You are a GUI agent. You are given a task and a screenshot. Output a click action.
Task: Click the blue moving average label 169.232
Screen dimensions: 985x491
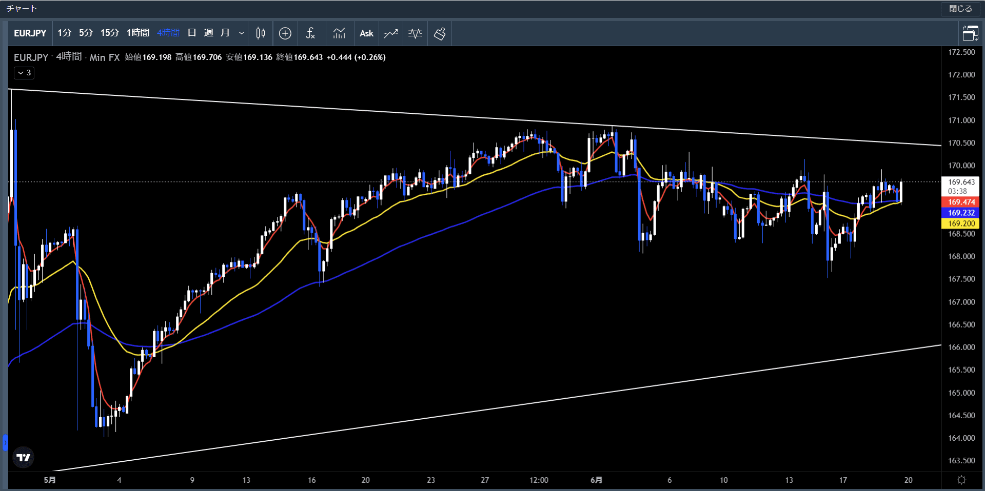point(960,213)
